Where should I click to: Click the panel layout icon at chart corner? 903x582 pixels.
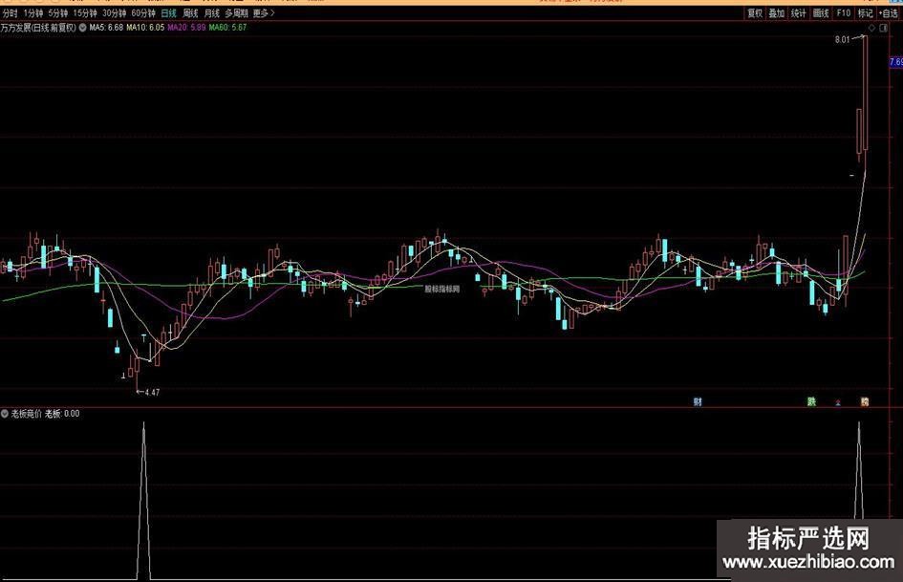[884, 29]
